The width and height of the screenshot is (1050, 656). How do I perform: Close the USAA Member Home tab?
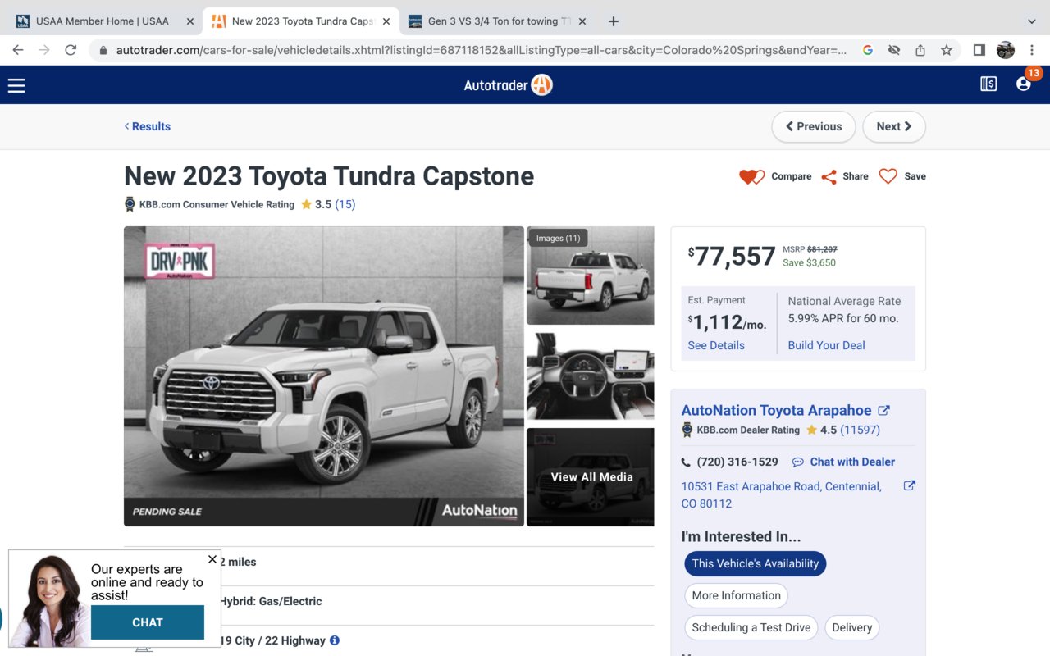pos(190,21)
